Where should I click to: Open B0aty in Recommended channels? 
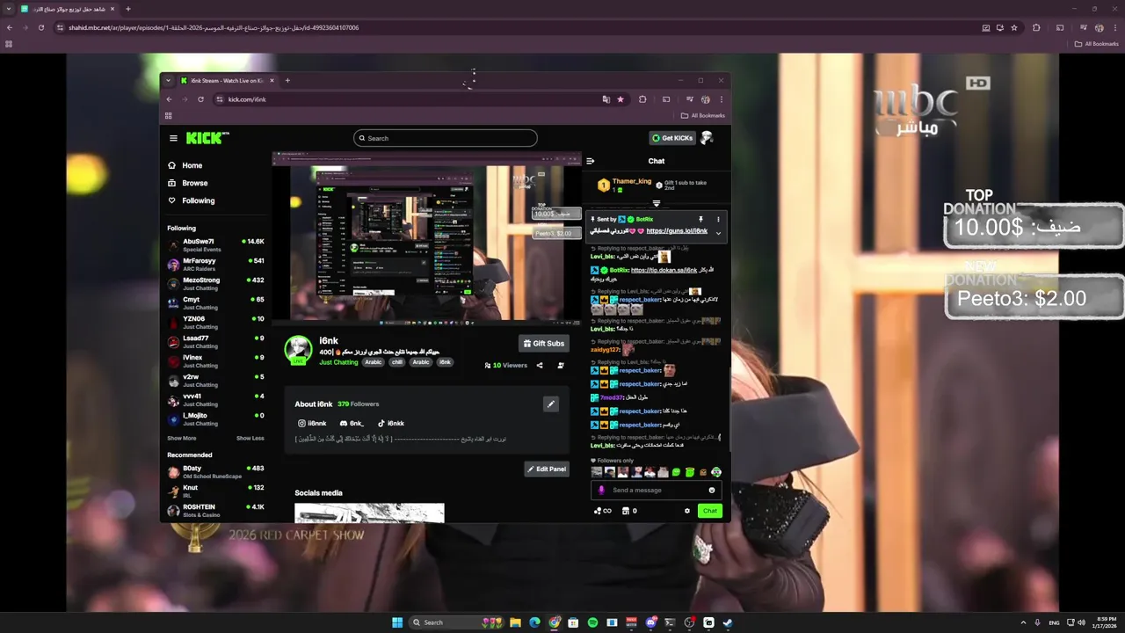coord(215,471)
